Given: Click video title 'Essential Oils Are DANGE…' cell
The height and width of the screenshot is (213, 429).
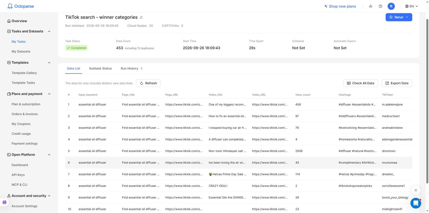Looking at the screenshot, I should click(x=228, y=198).
